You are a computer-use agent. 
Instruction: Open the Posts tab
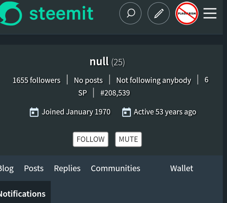click(x=34, y=168)
